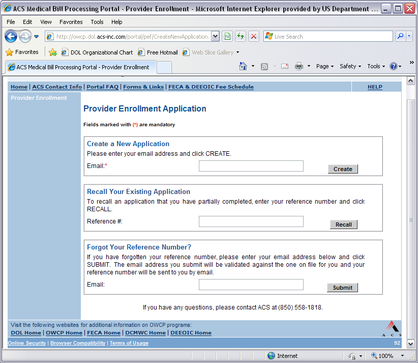Image resolution: width=418 pixels, height=363 pixels.
Task: Open the DOL Organizational Chart favorite
Action: tap(97, 52)
